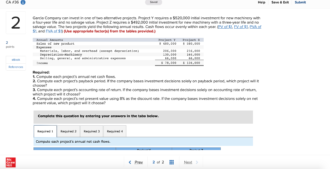Click the question number 2 box

click(16, 23)
